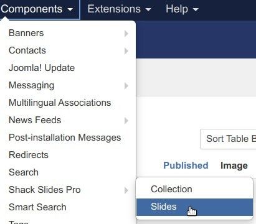Open Joomla! Update component
Screen dimensions: 256x224
click(68, 68)
